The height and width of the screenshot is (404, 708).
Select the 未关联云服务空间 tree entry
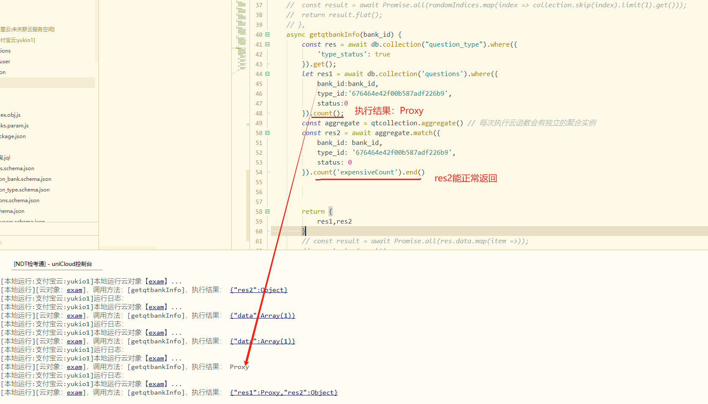tap(27, 29)
